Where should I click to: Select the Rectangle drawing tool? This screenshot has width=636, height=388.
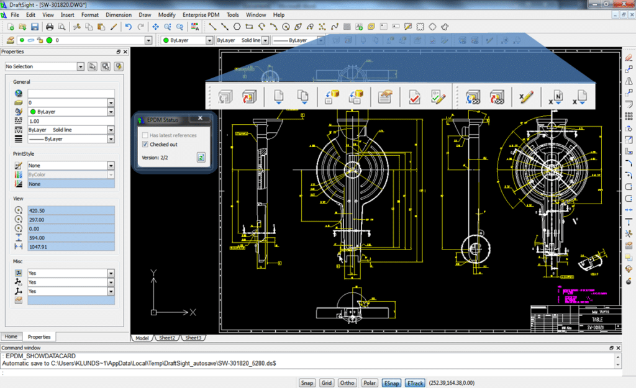click(248, 27)
